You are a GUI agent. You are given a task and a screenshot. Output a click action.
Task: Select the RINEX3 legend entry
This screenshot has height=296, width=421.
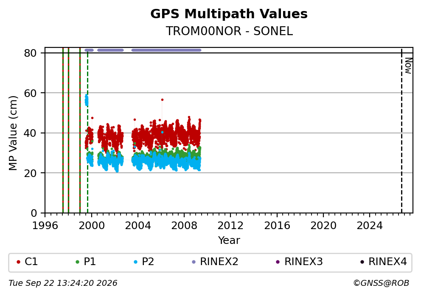point(300,262)
